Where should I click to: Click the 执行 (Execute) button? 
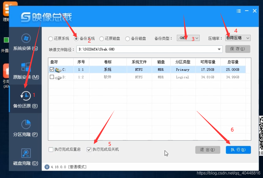click(238, 150)
